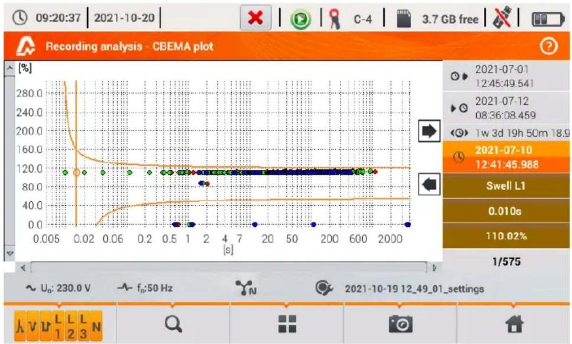The image size is (572, 344).
Task: Click red event point near 800 seconds
Action: [375, 172]
